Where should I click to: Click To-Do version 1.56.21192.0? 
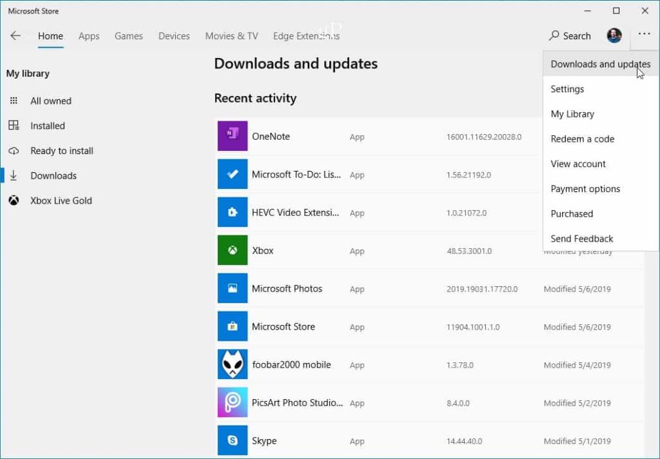point(469,175)
